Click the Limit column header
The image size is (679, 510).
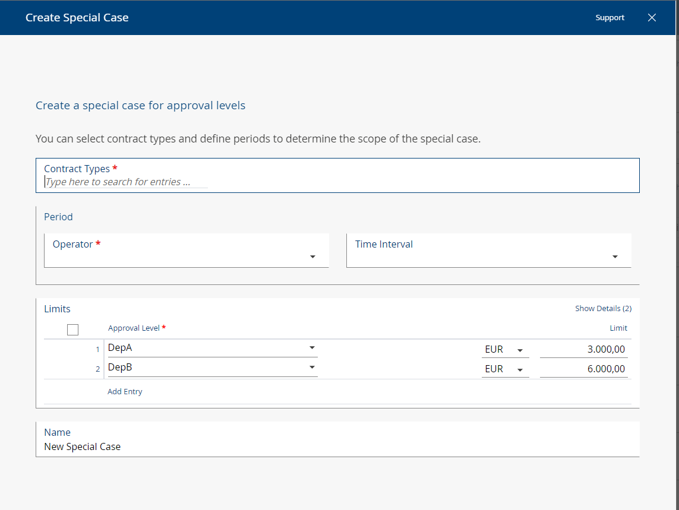point(618,328)
